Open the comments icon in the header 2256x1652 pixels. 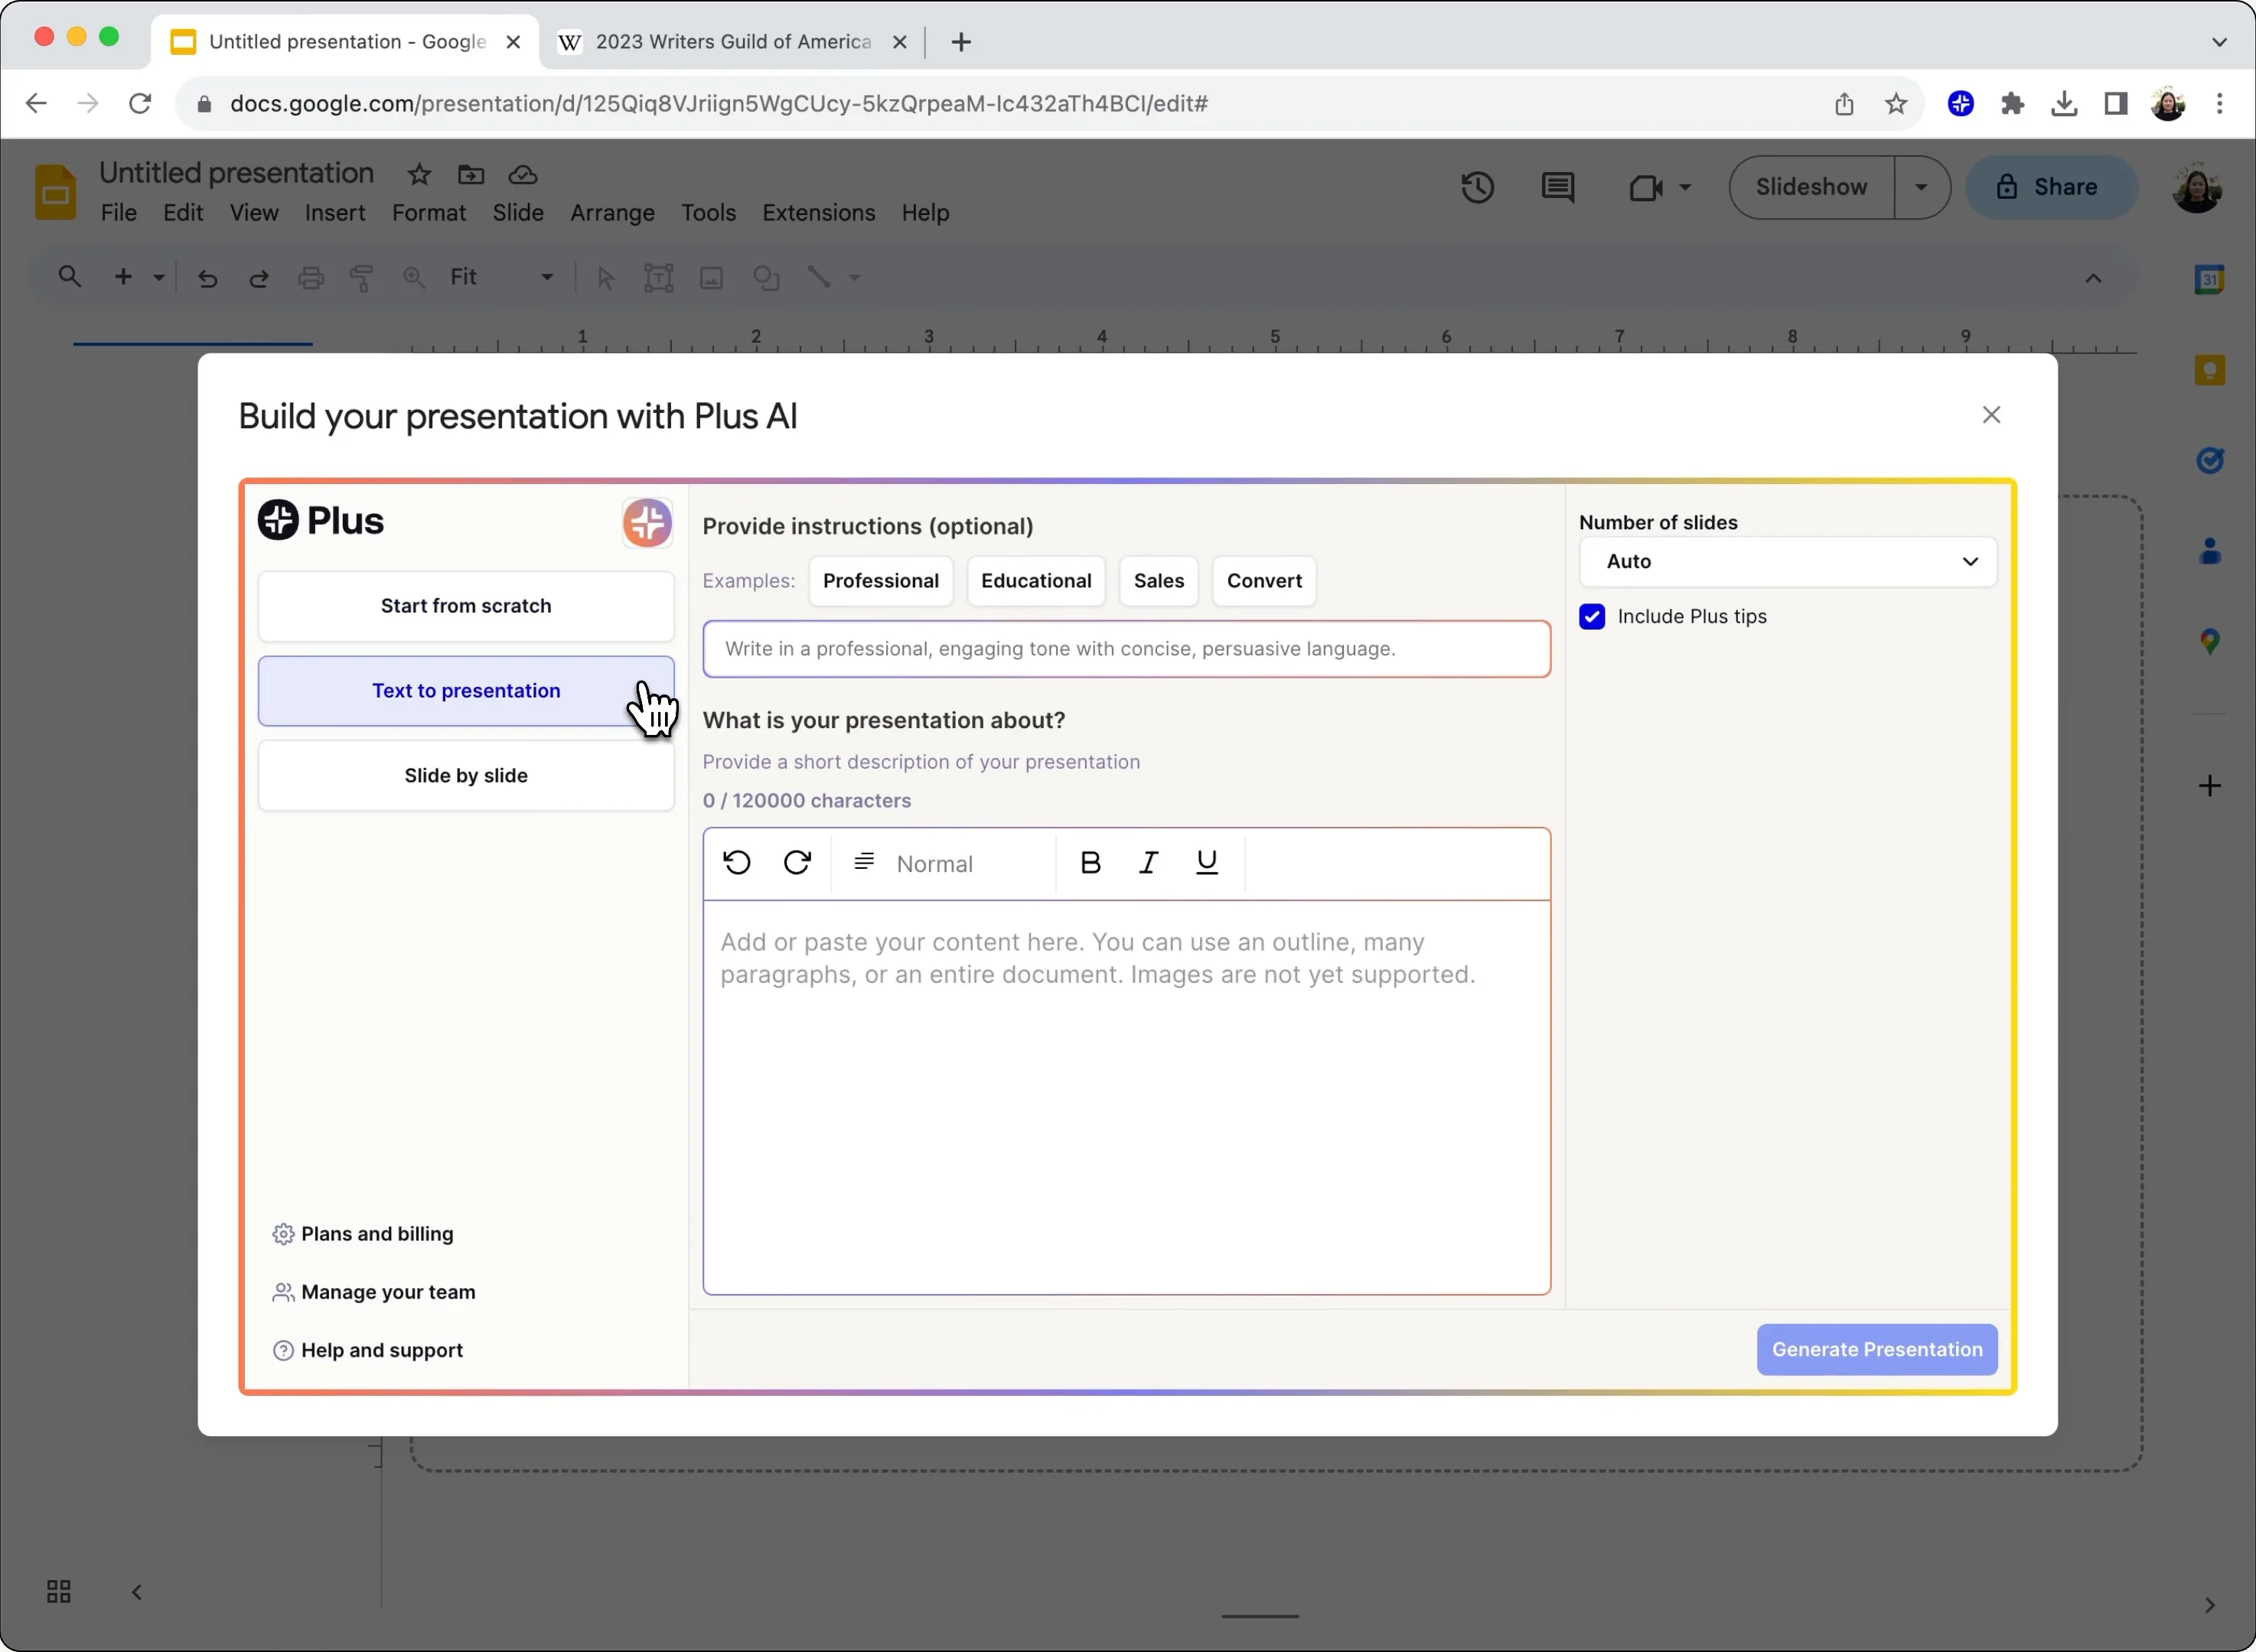point(1557,187)
